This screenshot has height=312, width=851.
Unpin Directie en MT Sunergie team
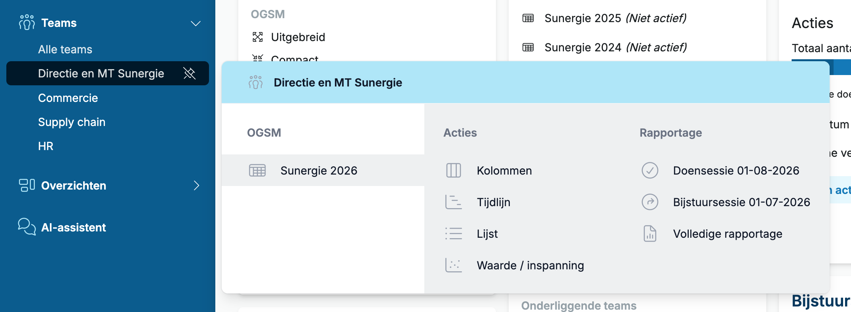tap(190, 73)
